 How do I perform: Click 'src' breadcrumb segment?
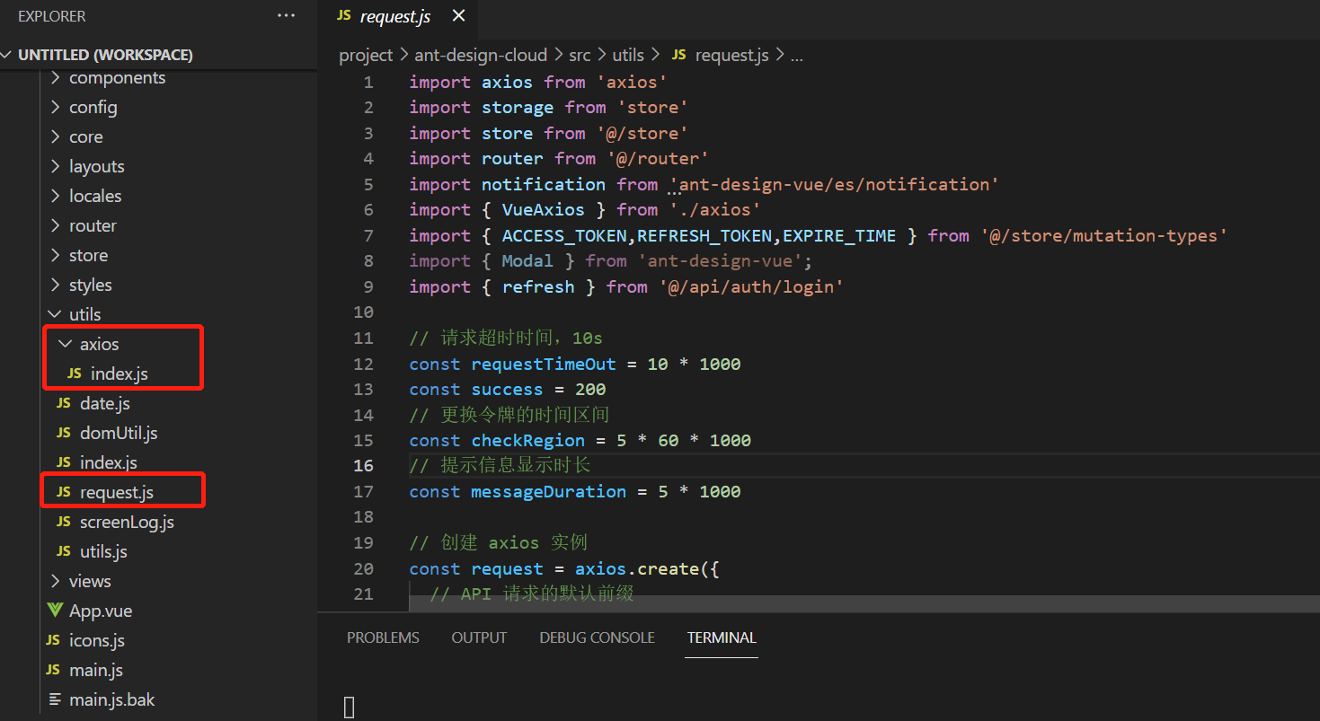580,56
